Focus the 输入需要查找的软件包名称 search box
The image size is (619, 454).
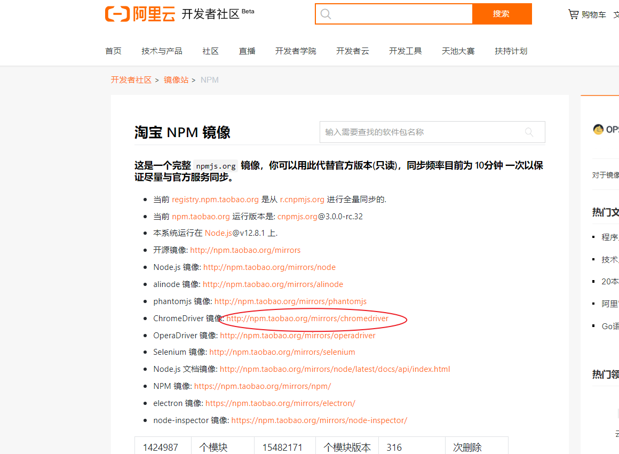click(432, 132)
